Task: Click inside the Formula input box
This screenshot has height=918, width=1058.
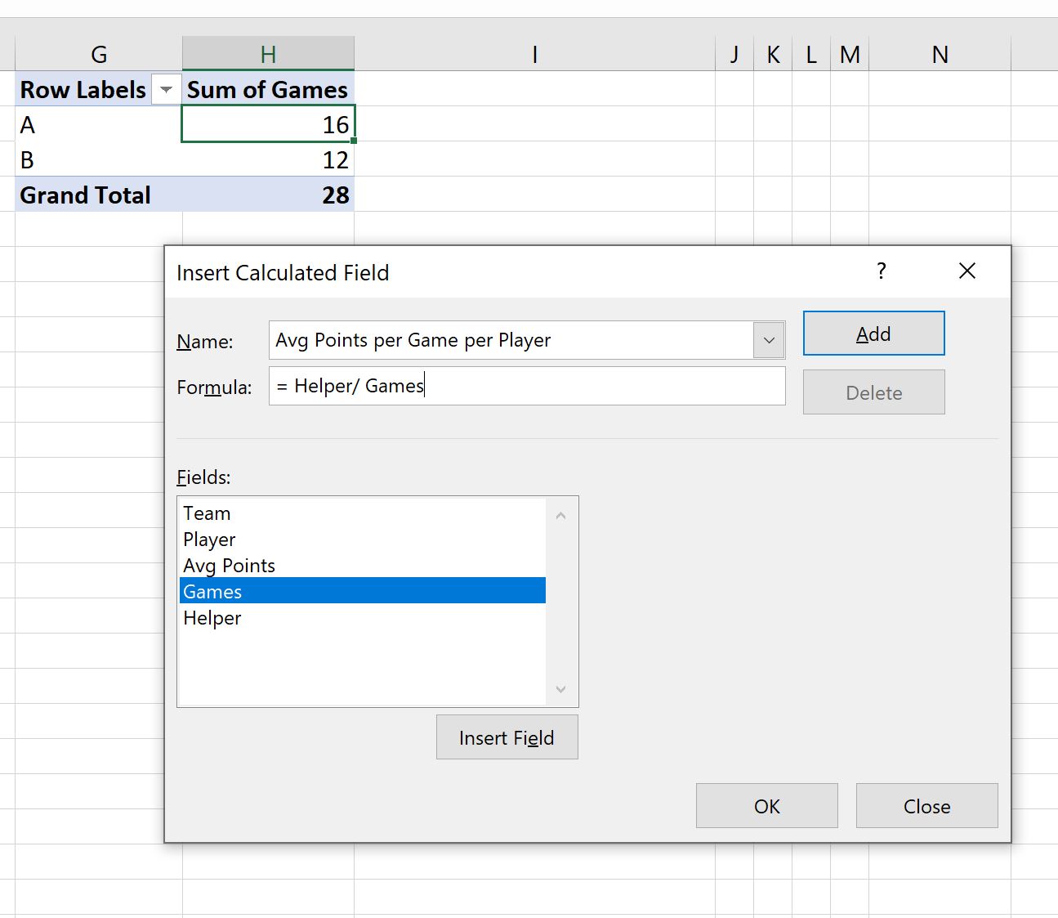Action: tap(527, 386)
